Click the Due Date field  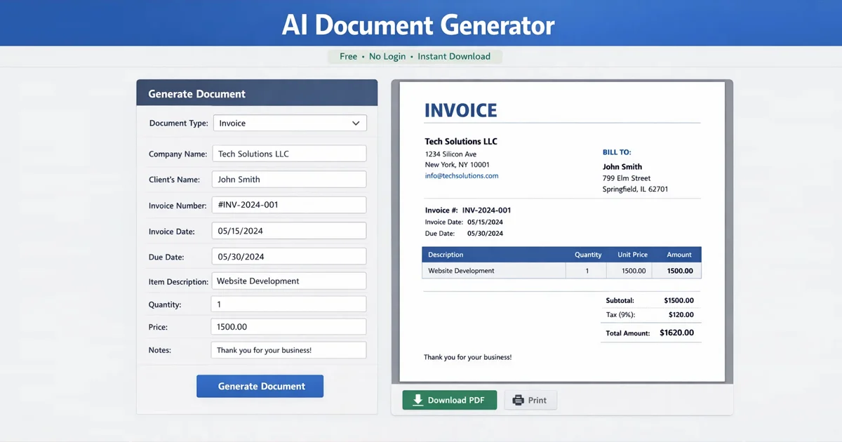(x=288, y=256)
